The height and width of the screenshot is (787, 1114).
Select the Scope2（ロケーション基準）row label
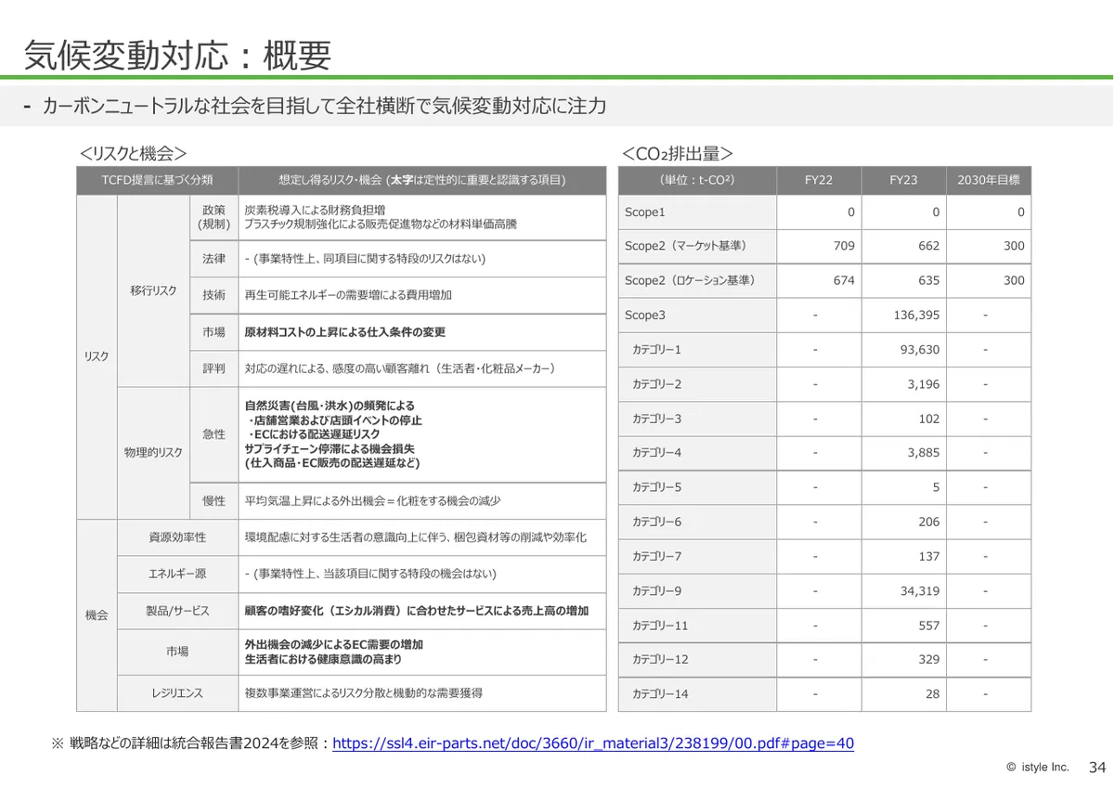coord(689,280)
